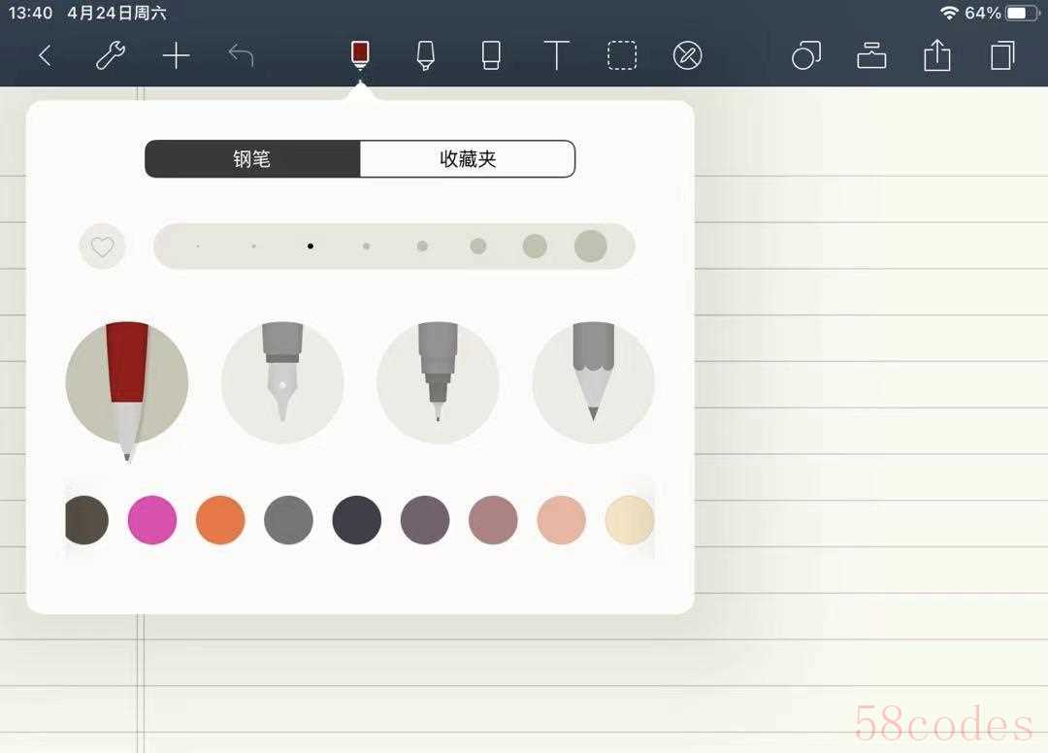Pick the magenta pink color swatch
The width and height of the screenshot is (1048, 753).
[x=152, y=519]
